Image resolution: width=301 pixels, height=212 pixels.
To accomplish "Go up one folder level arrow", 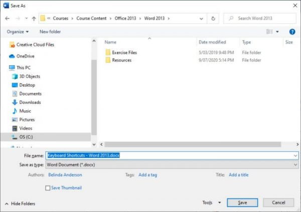I will tap(34, 19).
